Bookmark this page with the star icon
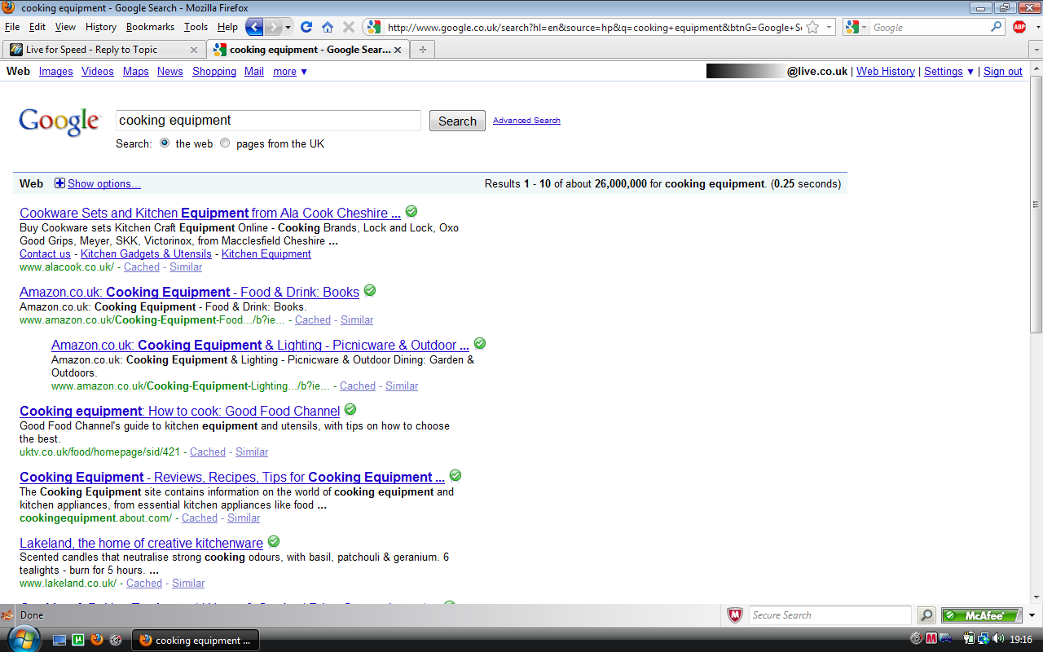 812,27
